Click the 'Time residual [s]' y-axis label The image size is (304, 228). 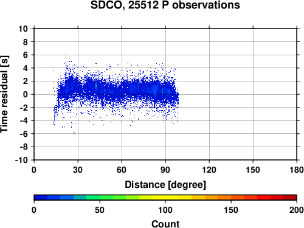(x=4, y=94)
